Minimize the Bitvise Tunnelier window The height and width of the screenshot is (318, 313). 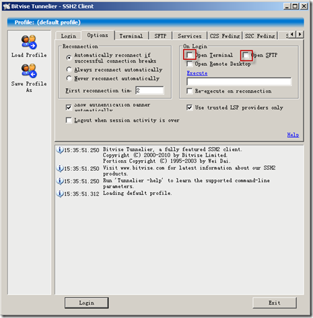[x=287, y=6]
